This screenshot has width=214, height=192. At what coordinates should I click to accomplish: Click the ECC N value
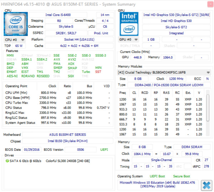click(x=207, y=79)
